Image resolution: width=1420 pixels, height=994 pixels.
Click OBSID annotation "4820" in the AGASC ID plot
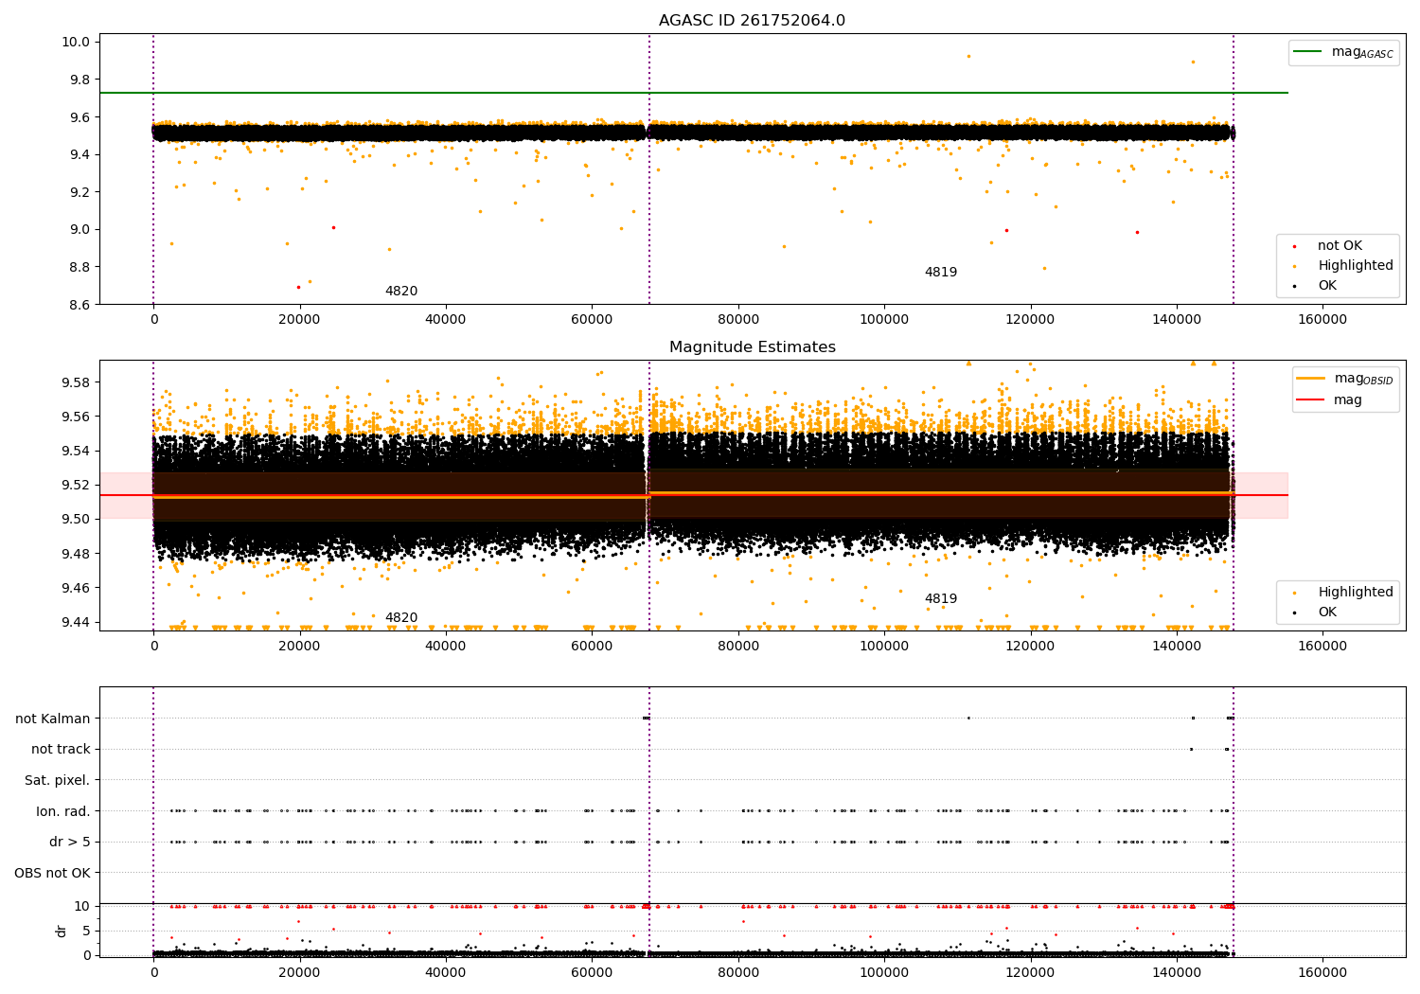point(400,292)
